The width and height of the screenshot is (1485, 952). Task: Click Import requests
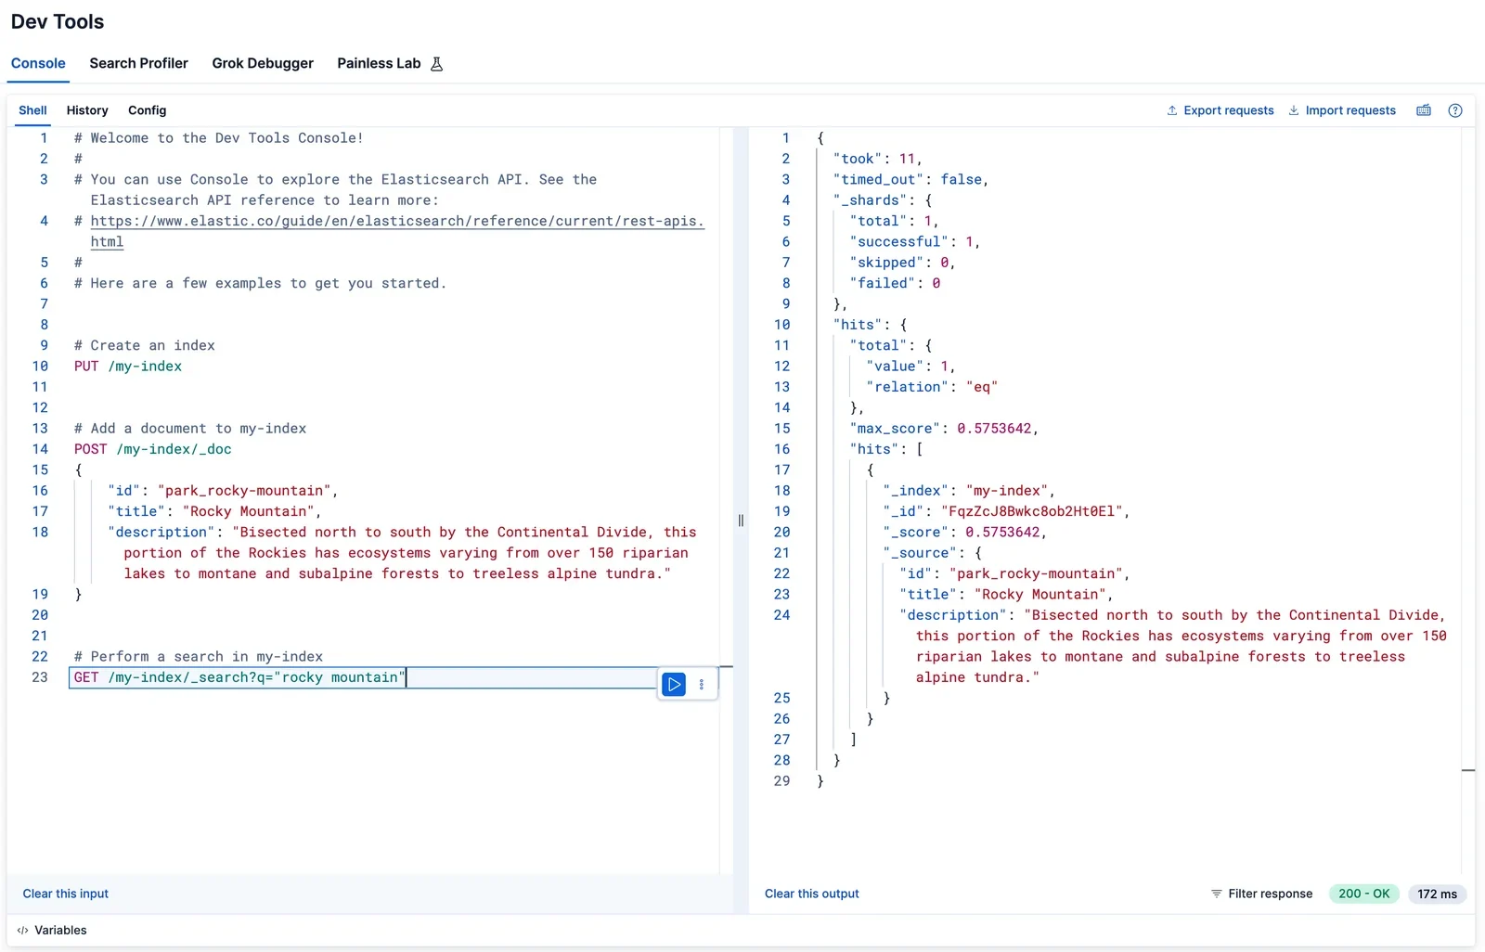coord(1342,110)
